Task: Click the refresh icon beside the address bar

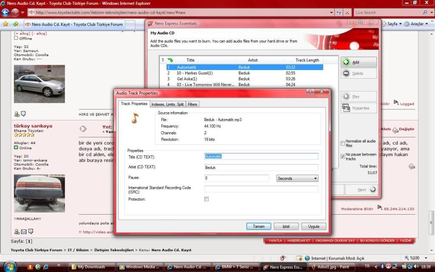Action: [x=338, y=13]
